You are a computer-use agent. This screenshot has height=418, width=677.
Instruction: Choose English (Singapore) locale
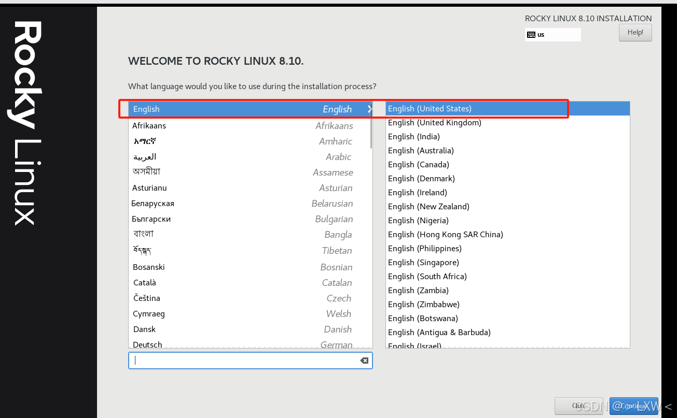click(507, 263)
